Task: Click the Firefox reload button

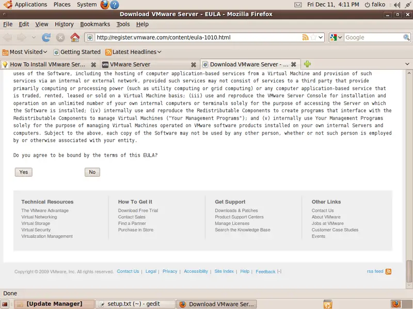Action: coord(46,38)
